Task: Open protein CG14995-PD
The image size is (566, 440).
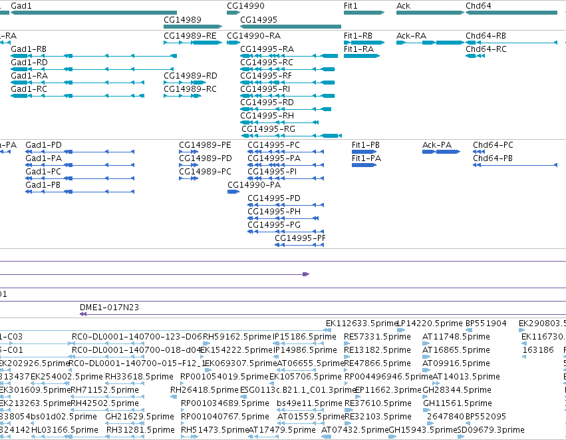Action: (x=274, y=198)
